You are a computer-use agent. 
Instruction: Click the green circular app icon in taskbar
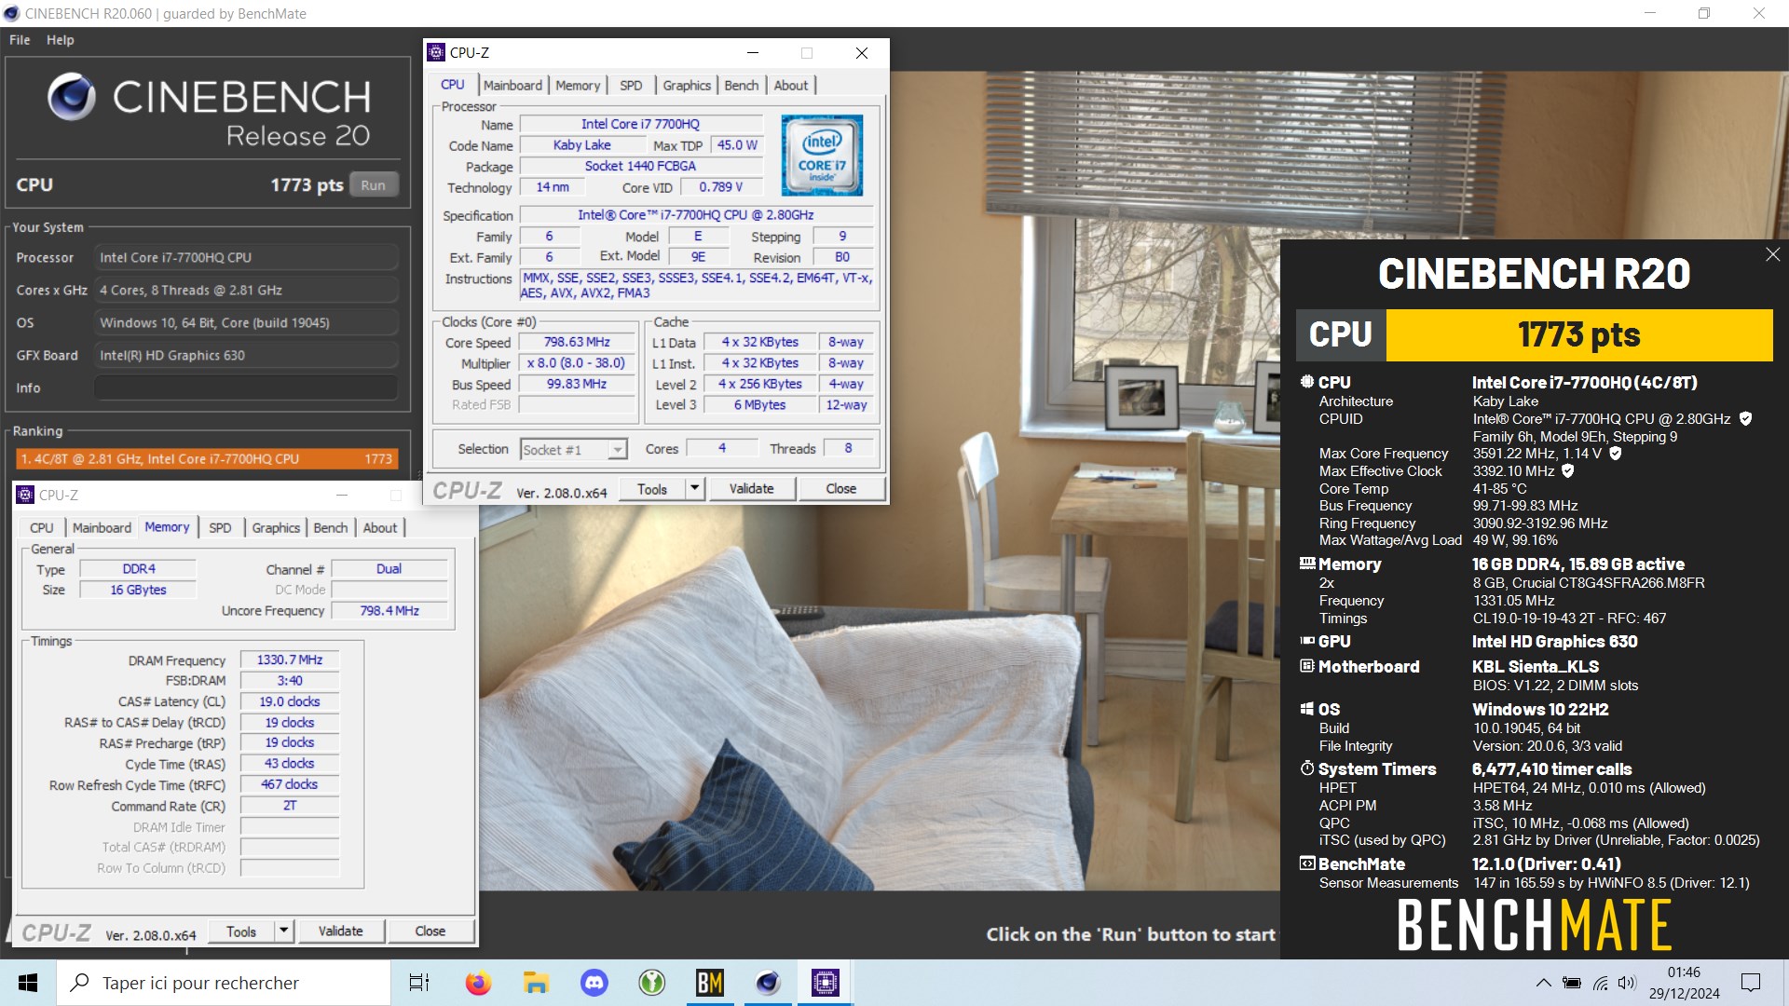click(x=652, y=983)
